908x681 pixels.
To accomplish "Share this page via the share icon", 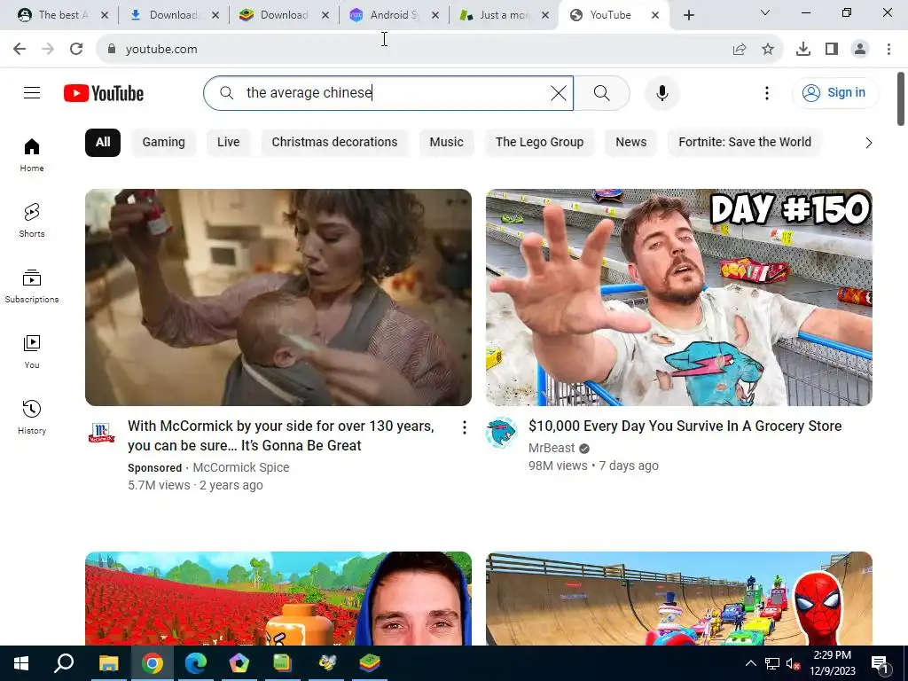I will 739,50.
